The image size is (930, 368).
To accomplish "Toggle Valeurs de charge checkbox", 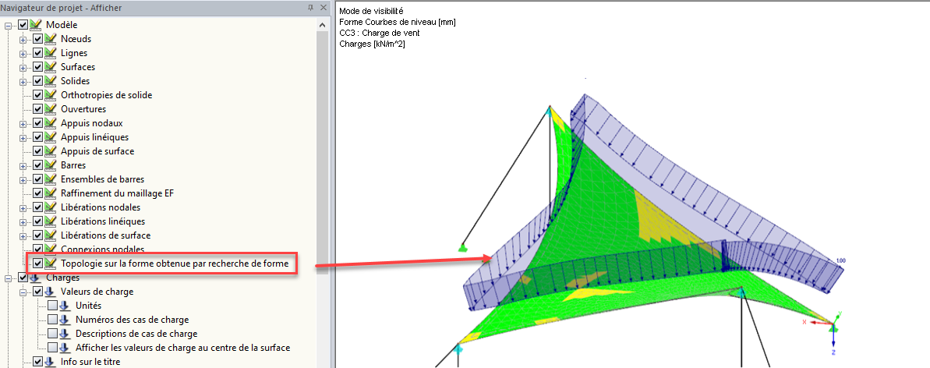I will [x=38, y=292].
